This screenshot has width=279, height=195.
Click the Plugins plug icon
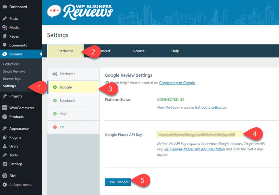(5, 137)
